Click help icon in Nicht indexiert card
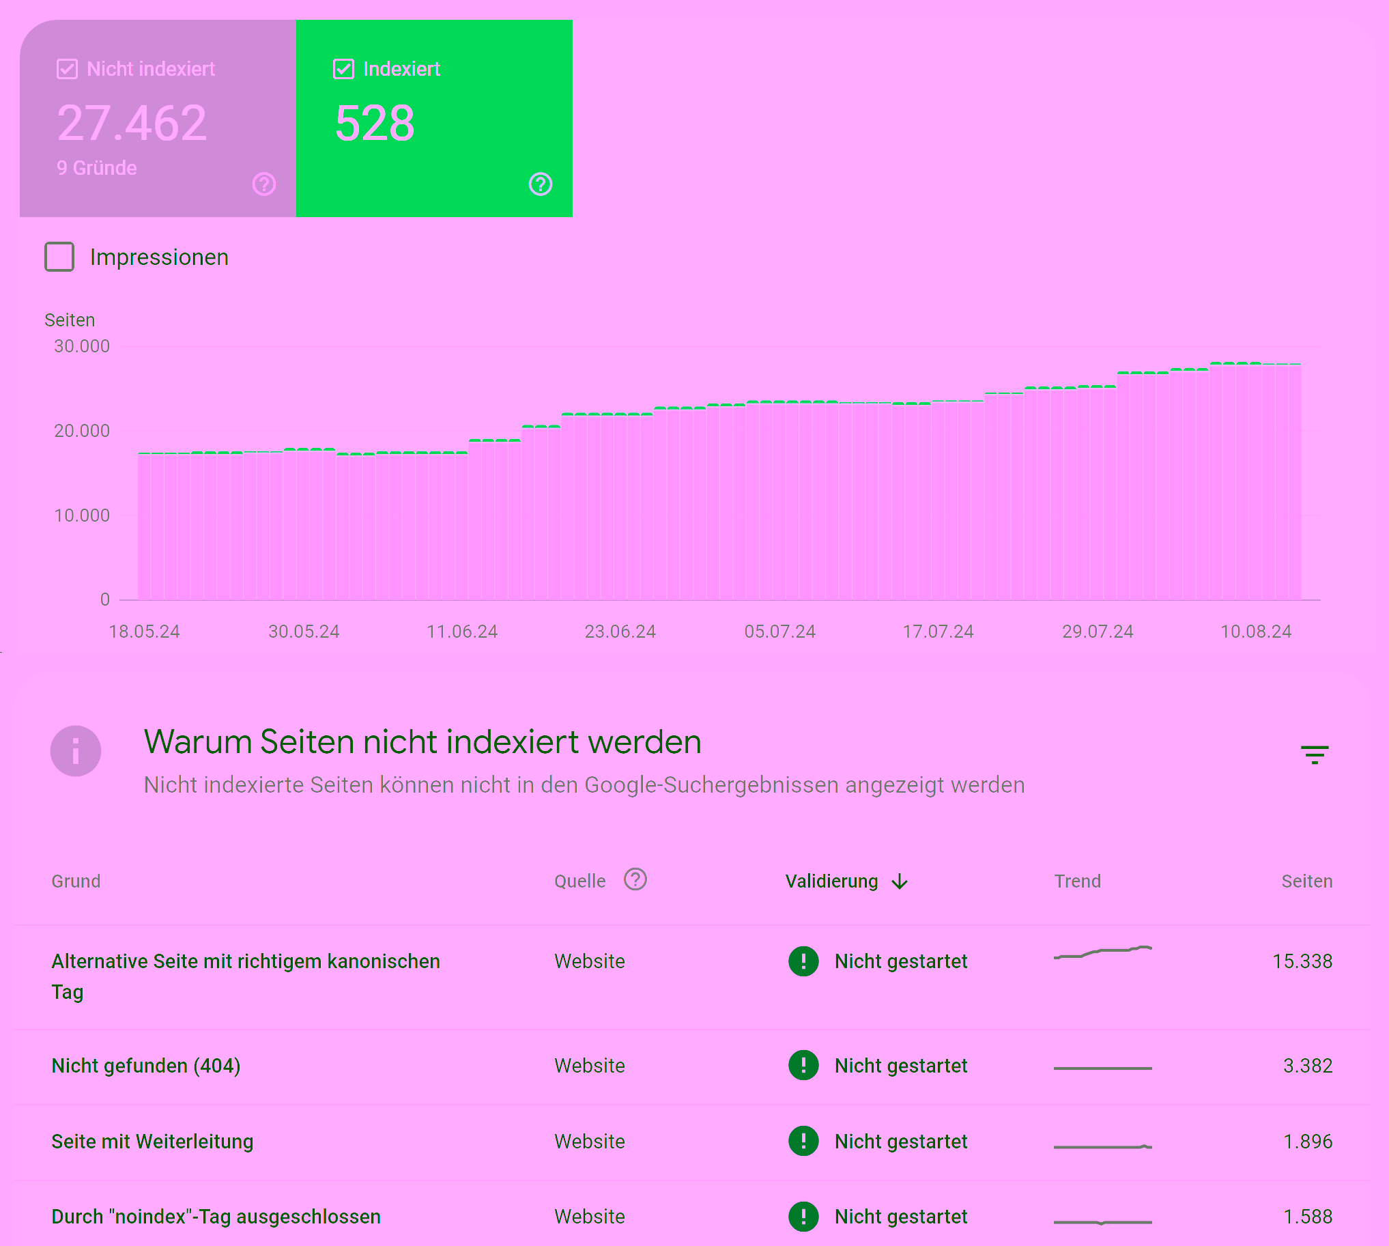This screenshot has width=1389, height=1246. pos(263,184)
